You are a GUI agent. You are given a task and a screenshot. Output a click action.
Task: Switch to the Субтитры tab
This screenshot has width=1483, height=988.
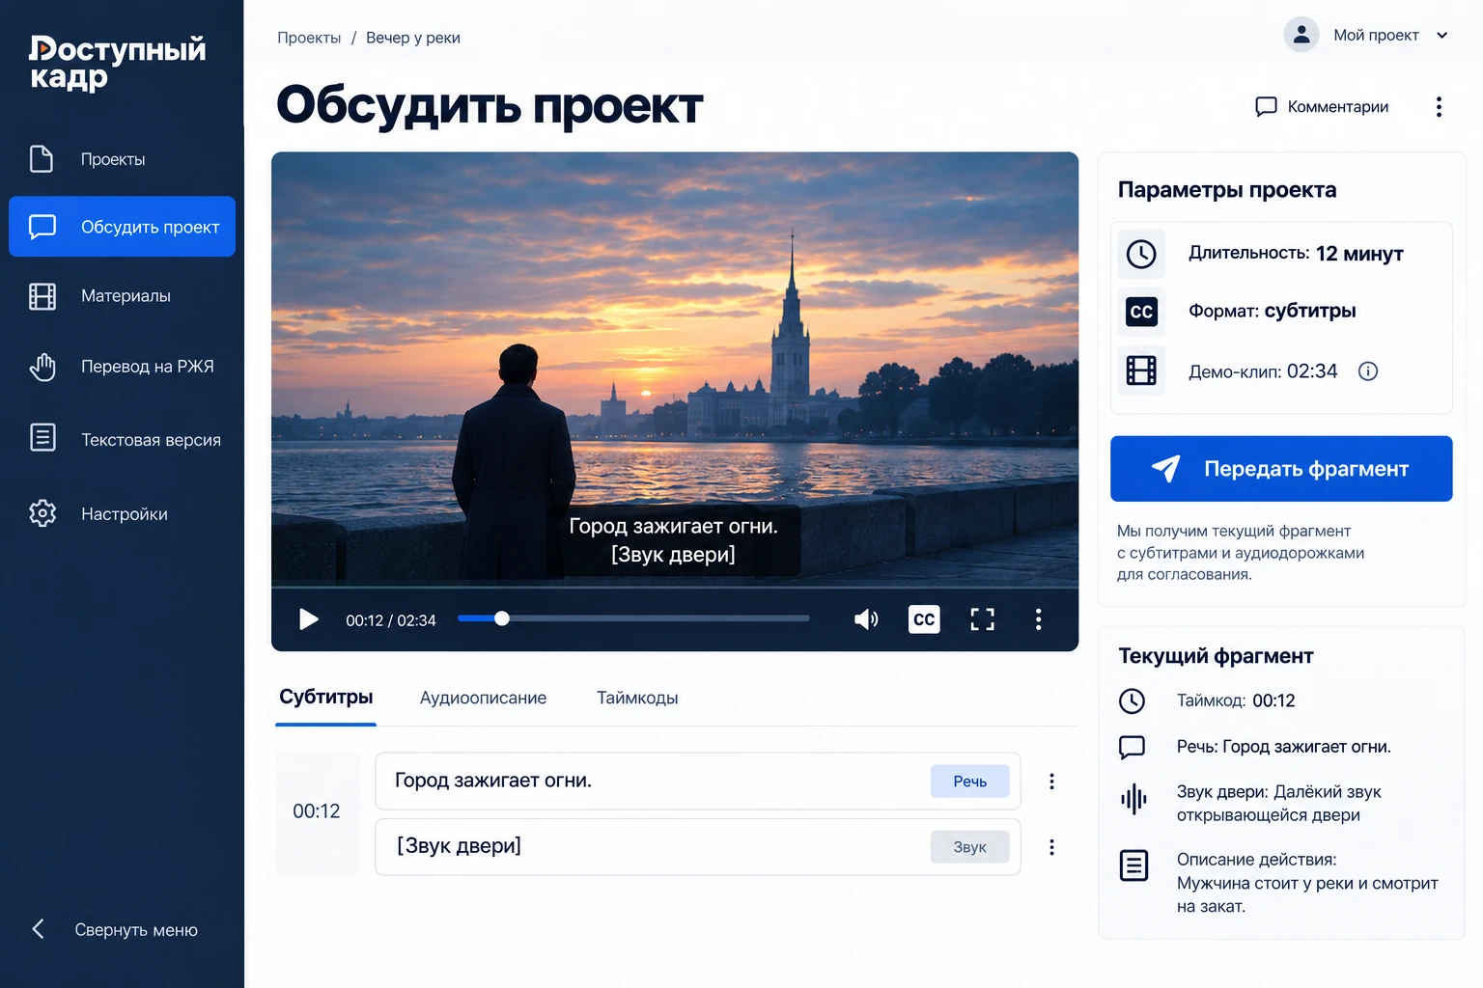(x=326, y=698)
